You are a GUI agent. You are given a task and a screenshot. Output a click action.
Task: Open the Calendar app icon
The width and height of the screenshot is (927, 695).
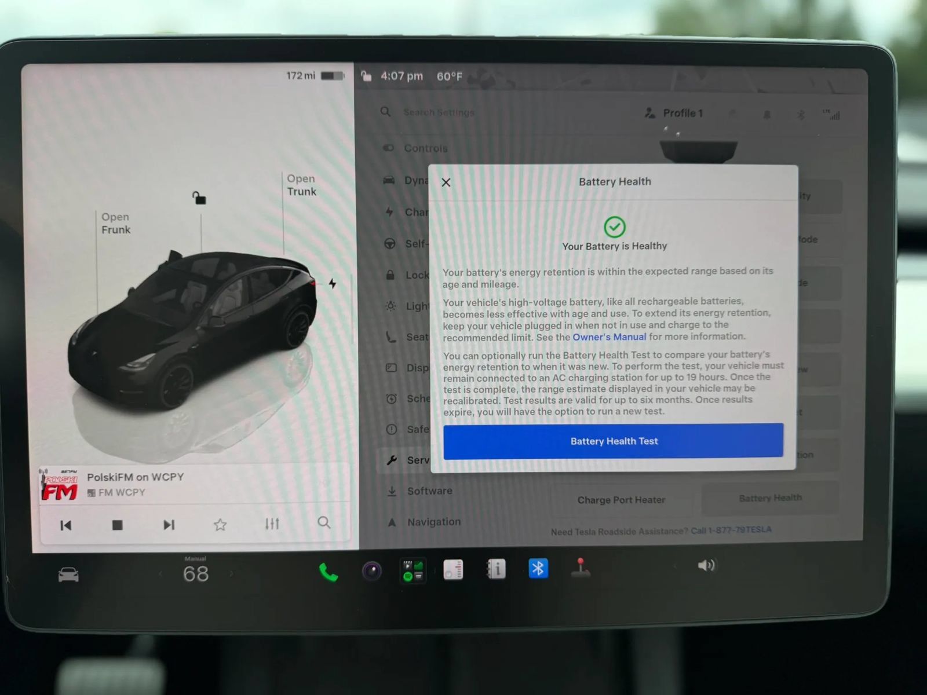point(453,569)
